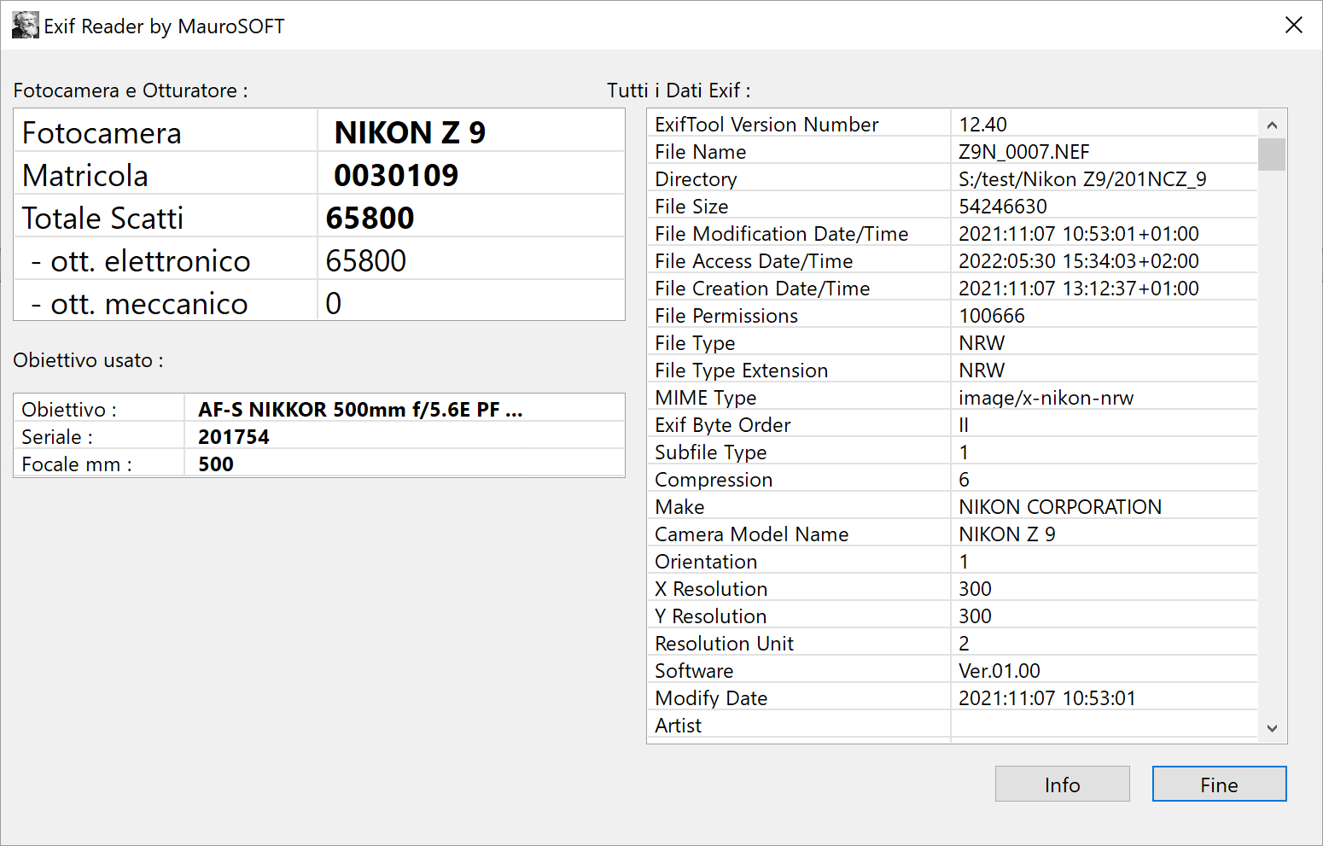Select the Compression row label
Viewport: 1323px width, 846px height.
[714, 480]
